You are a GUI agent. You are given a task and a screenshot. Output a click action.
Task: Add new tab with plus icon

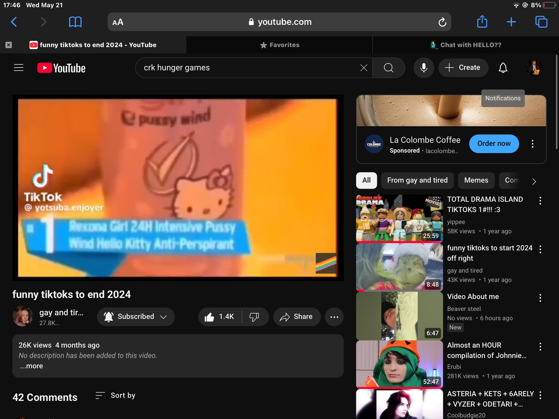[x=511, y=22]
